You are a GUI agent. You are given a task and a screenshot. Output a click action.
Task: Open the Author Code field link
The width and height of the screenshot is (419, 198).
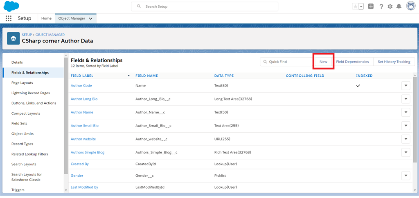click(x=81, y=86)
